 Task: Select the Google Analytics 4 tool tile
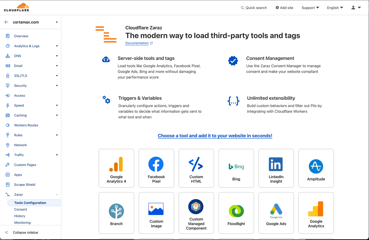pos(116,168)
